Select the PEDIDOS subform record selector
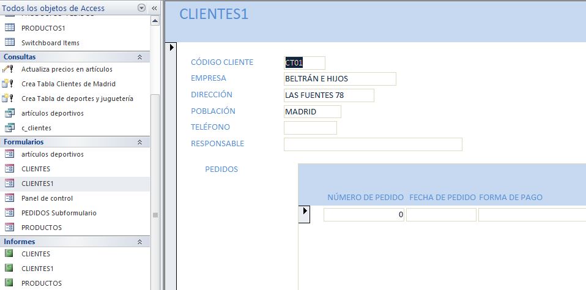 [x=304, y=214]
